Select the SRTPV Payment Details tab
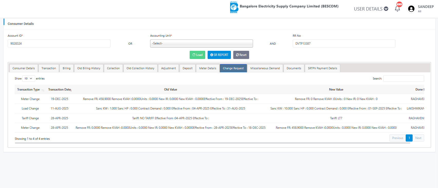Screen dimensions: 438x188 point(322,68)
